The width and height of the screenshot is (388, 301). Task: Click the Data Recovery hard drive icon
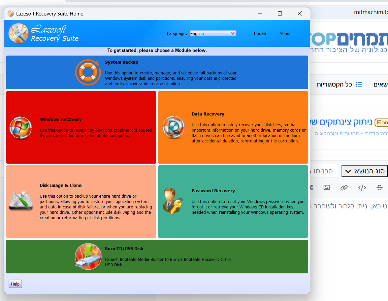pos(173,127)
